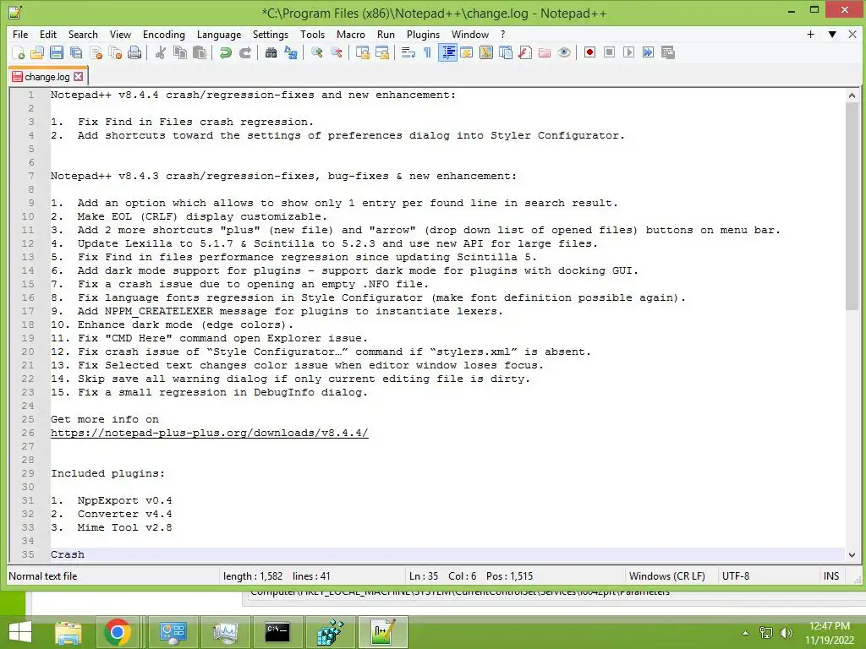This screenshot has height=649, width=866.
Task: Click the Stop Recording macro icon
Action: [609, 52]
